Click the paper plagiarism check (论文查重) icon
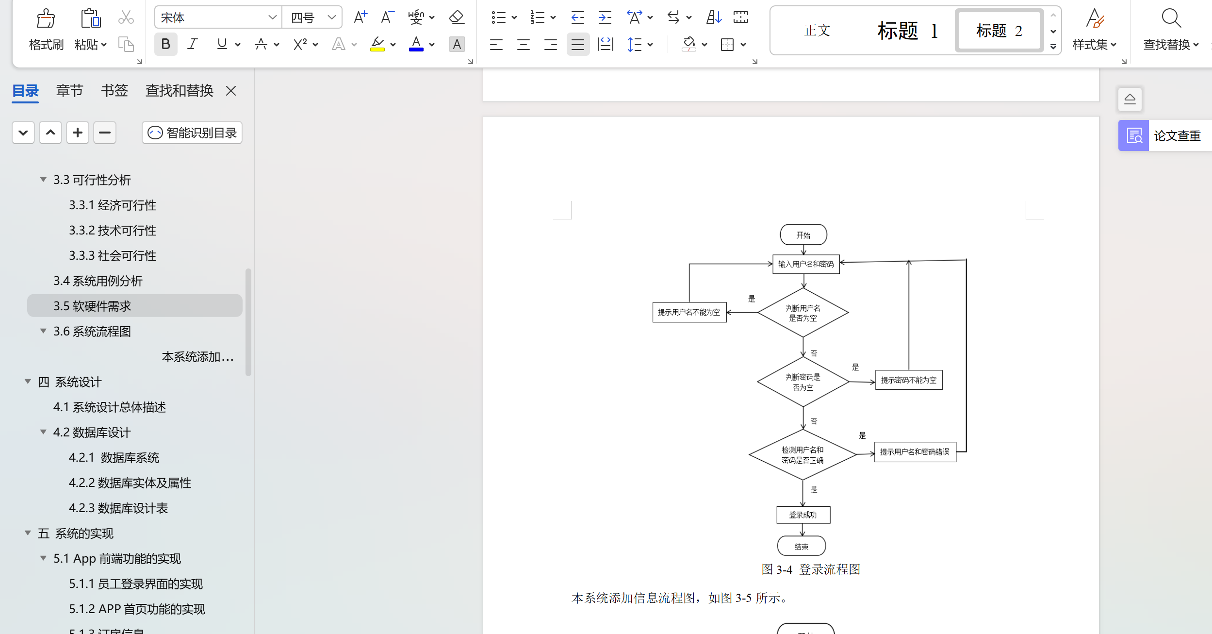The image size is (1212, 634). pos(1133,135)
